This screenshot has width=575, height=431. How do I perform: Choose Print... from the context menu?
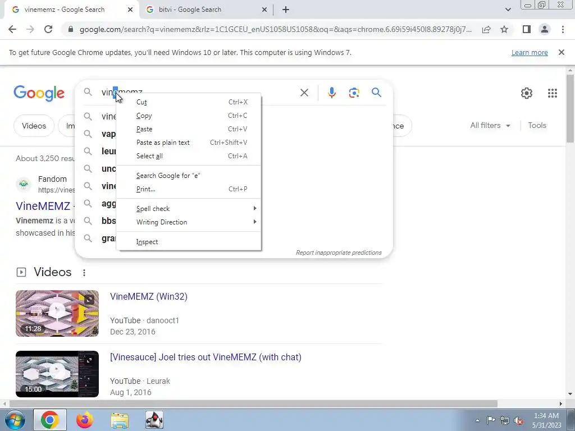pyautogui.click(x=189, y=189)
